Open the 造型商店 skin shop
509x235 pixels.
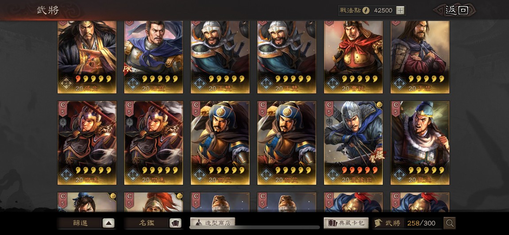click(x=212, y=223)
